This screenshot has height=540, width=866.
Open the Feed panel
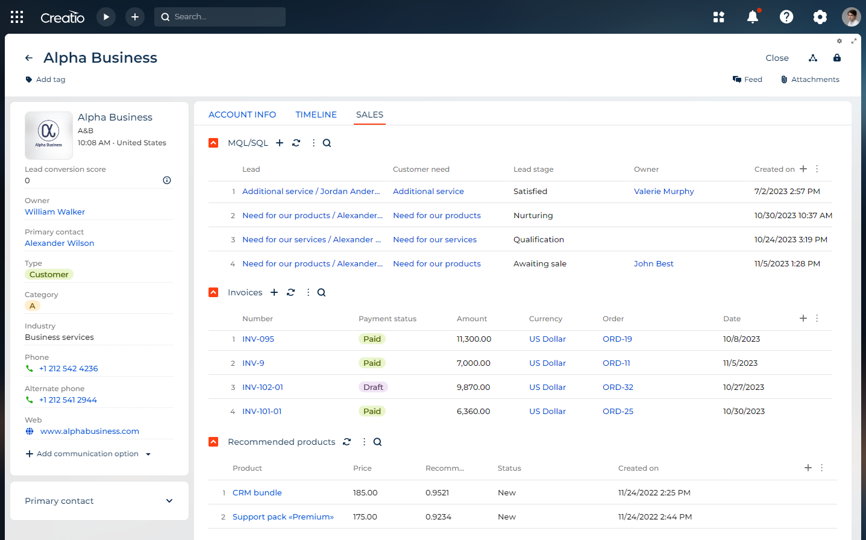pyautogui.click(x=747, y=80)
